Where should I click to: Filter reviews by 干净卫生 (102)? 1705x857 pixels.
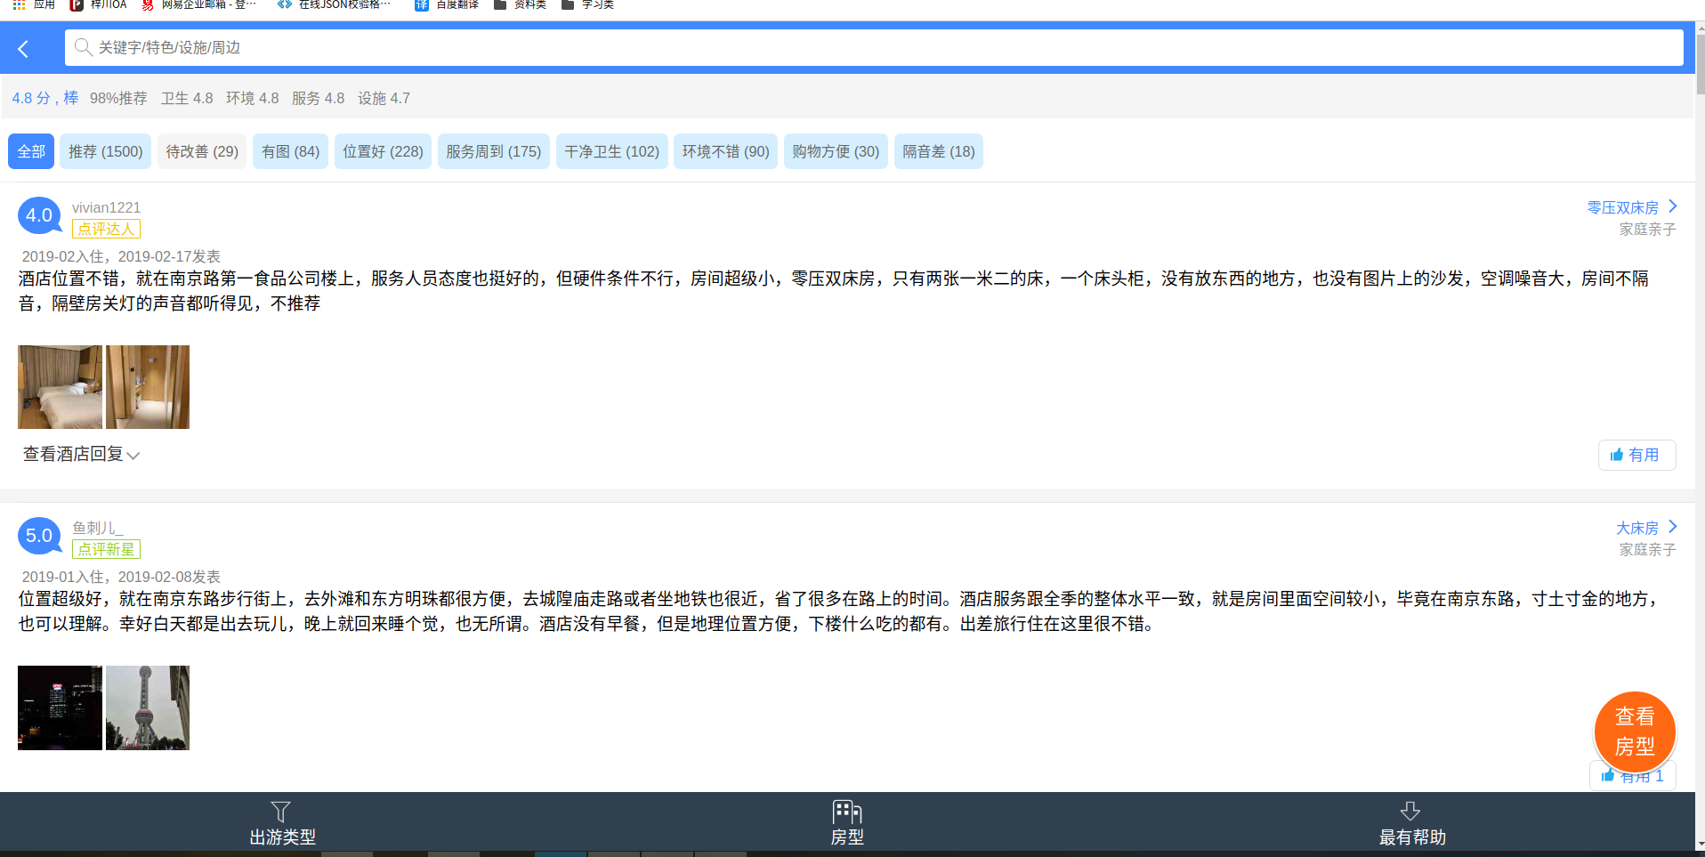(611, 151)
